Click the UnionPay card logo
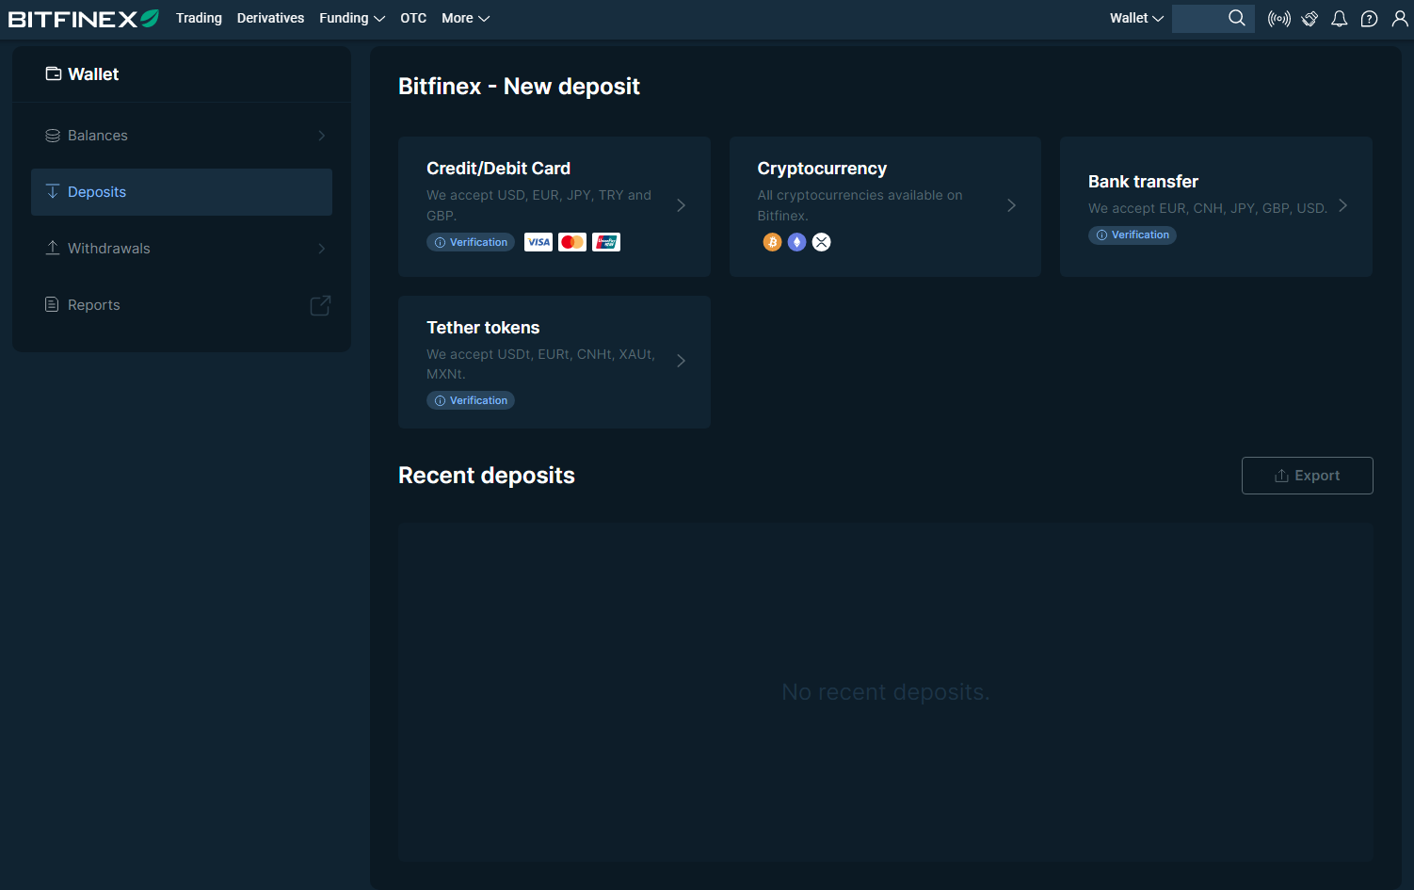Image resolution: width=1414 pixels, height=890 pixels. [x=606, y=242]
